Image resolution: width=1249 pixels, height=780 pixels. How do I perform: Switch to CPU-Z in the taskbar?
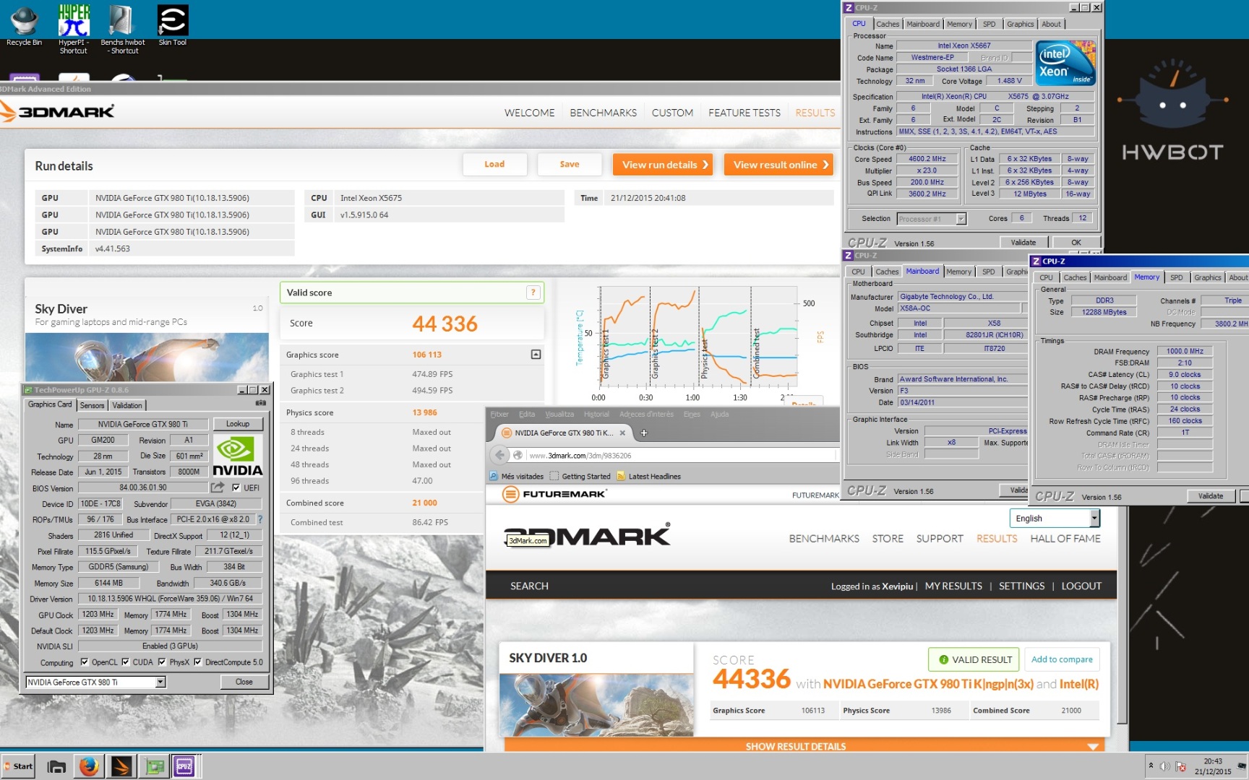click(184, 766)
